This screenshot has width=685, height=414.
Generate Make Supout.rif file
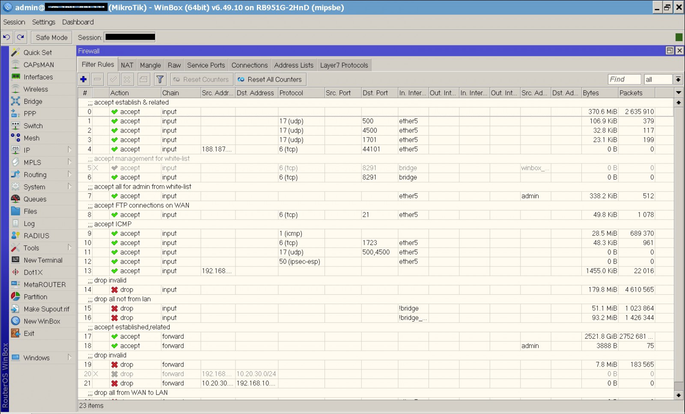tap(46, 309)
